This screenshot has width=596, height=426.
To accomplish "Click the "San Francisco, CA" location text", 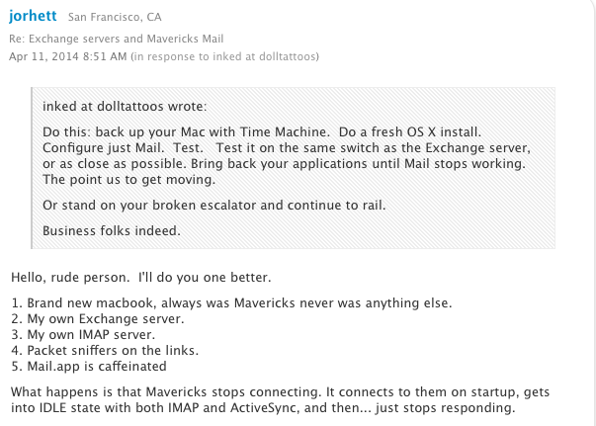I will point(115,18).
